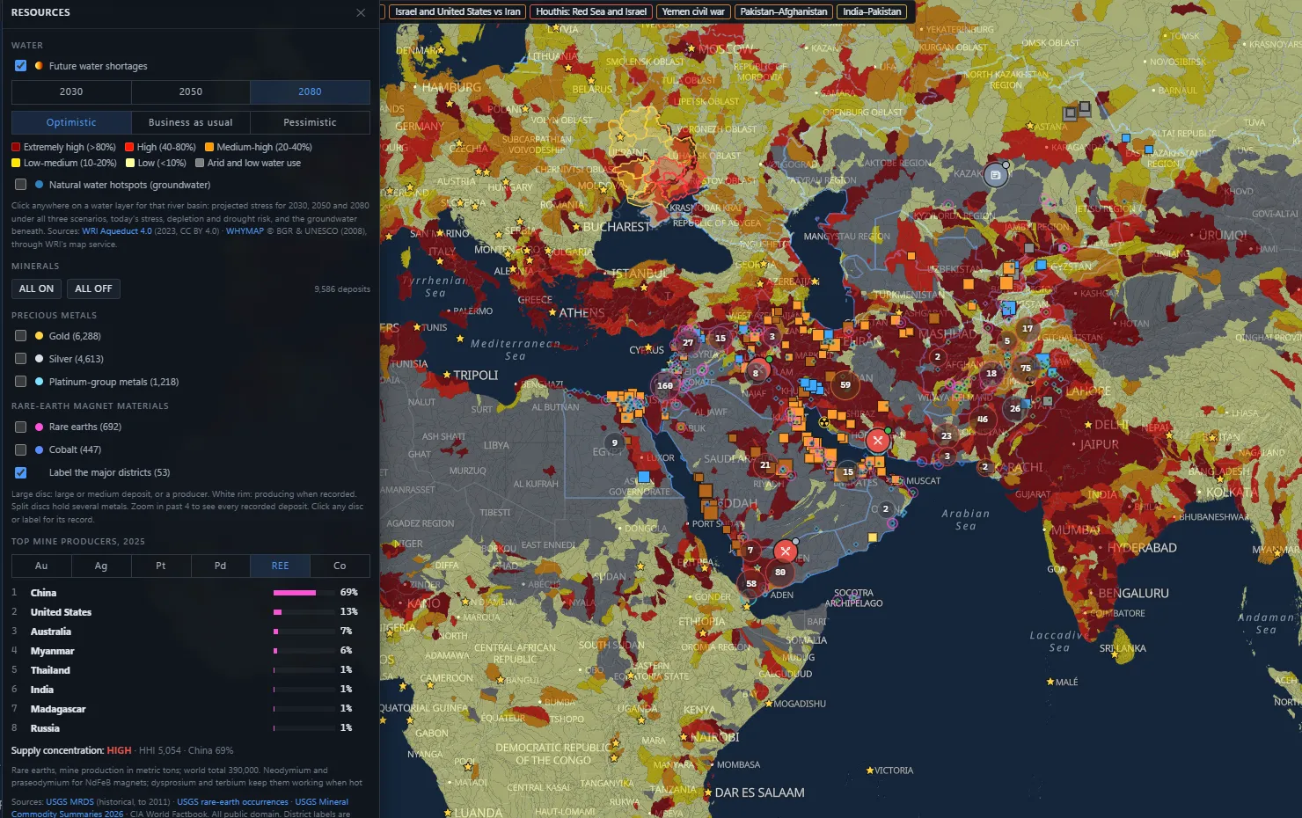Select Israel and United States vs Iran conflict
1302x818 pixels.
click(457, 11)
